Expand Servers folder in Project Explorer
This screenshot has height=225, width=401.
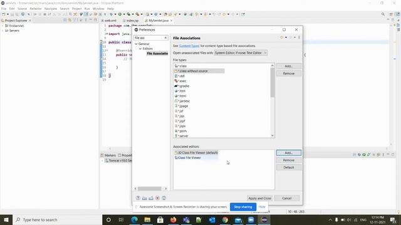coord(3,31)
